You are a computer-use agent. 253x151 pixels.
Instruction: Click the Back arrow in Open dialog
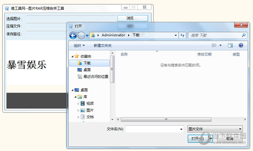click(x=73, y=36)
